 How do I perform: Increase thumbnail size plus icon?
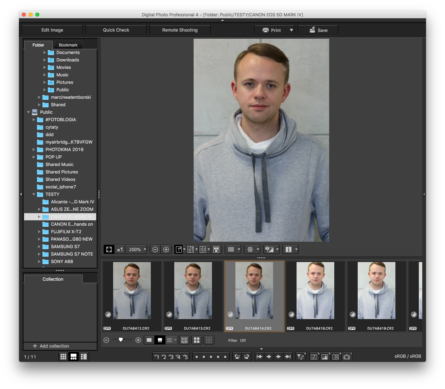coord(138,340)
